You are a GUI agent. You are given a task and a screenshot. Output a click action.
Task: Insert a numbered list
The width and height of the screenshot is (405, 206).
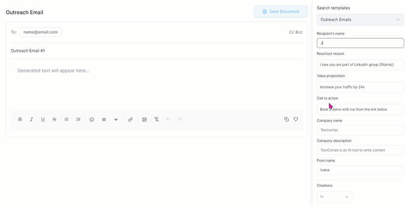click(x=78, y=119)
